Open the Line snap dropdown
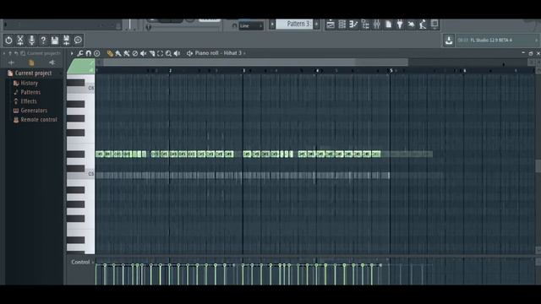Screen dimensions: 541x304 click(251, 26)
